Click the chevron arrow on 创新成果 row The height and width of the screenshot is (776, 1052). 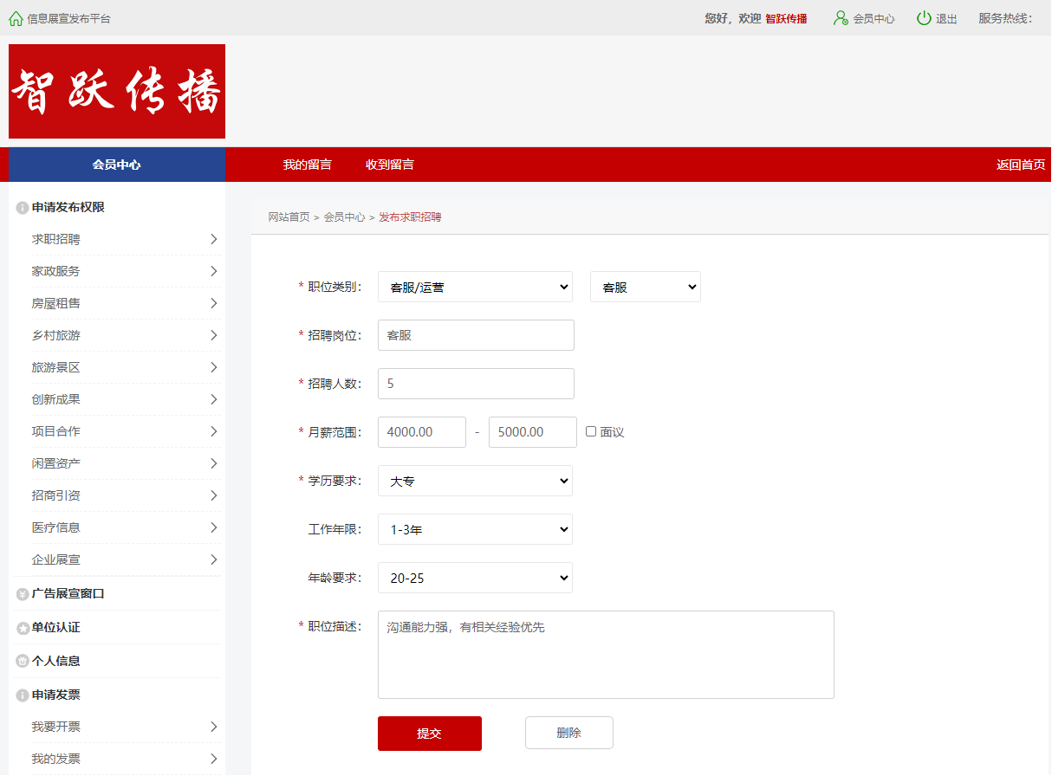(214, 399)
